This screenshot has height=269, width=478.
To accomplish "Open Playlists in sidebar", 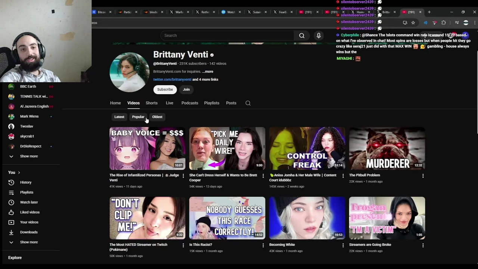I will [27, 192].
